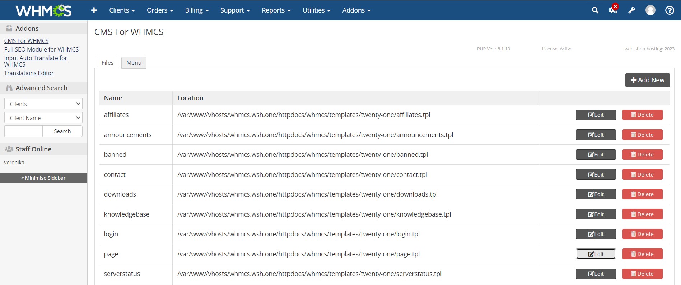Delete the downloads file
The image size is (681, 285).
pyautogui.click(x=642, y=194)
